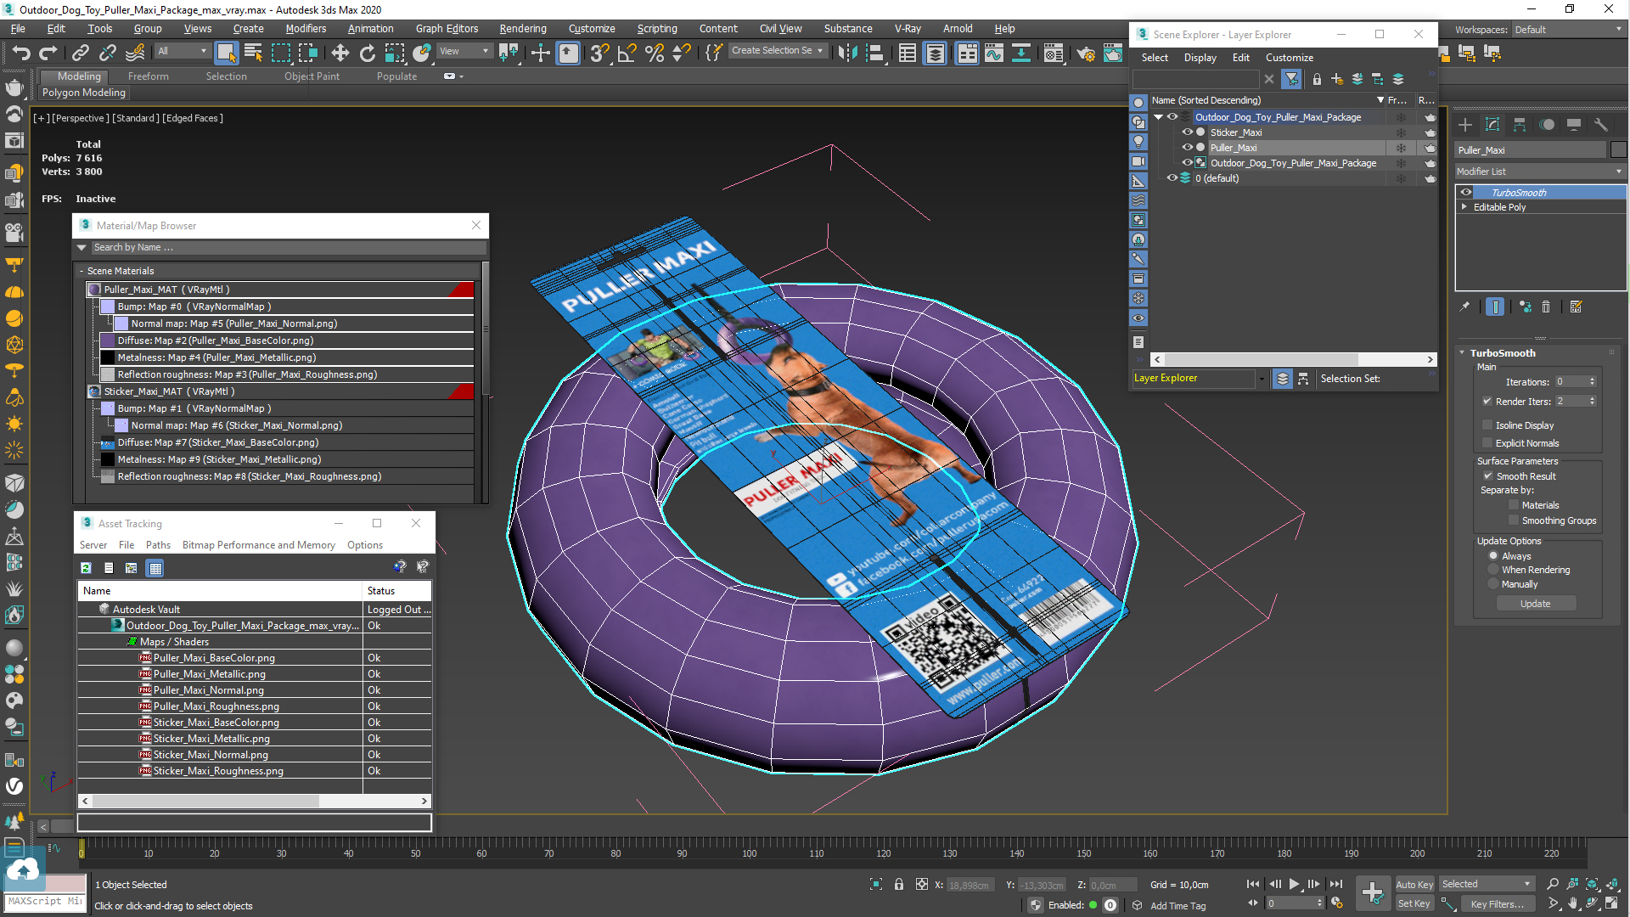1630x917 pixels.
Task: Toggle visibility eye of 0 (default) layer
Action: coord(1172,177)
